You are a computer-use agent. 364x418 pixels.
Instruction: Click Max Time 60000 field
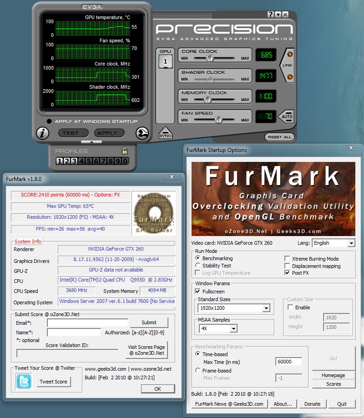coord(288,362)
